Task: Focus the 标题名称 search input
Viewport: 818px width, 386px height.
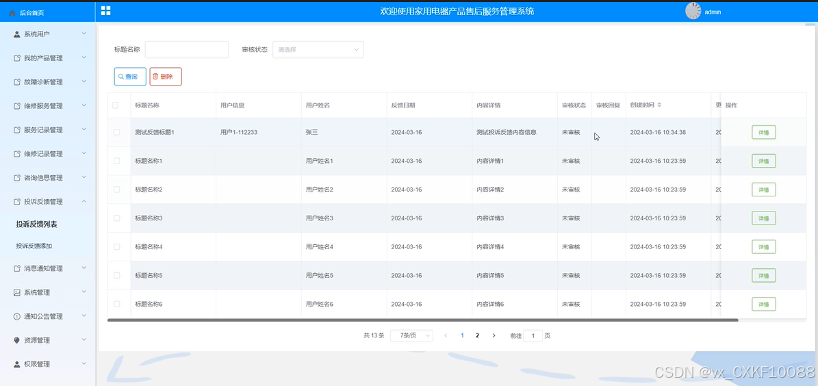Action: 187,49
